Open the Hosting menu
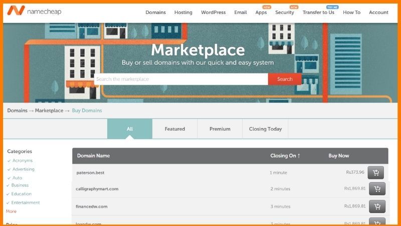The height and width of the screenshot is (226, 401). 183,12
